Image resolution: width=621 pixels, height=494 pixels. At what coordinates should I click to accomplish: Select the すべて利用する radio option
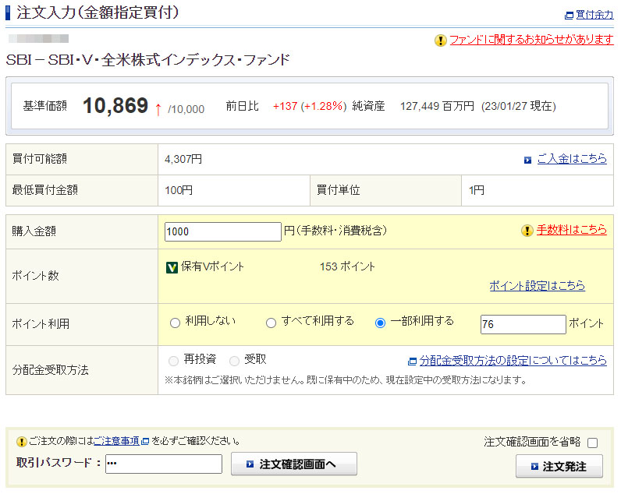click(x=271, y=323)
